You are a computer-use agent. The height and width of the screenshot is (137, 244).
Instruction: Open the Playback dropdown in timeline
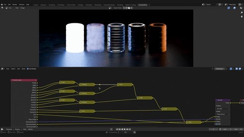point(10,129)
